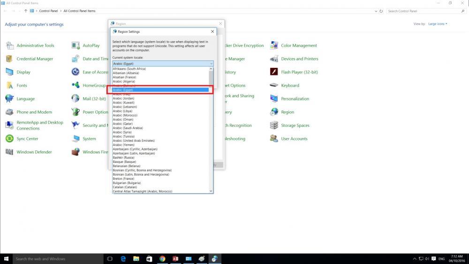This screenshot has height=264, width=469.
Task: Select Belarusian (Belarus) locale
Action: 160,166
